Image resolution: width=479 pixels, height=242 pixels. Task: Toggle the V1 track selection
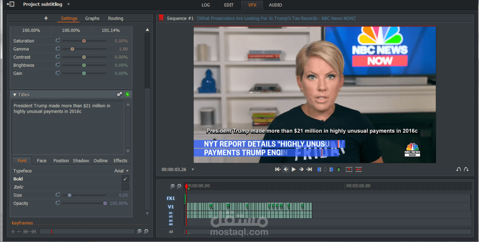coord(171,207)
